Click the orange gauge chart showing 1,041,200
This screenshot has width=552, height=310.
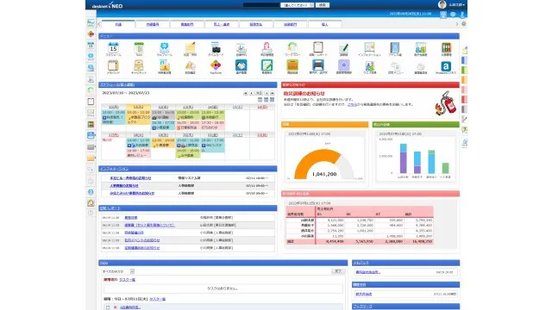[324, 164]
